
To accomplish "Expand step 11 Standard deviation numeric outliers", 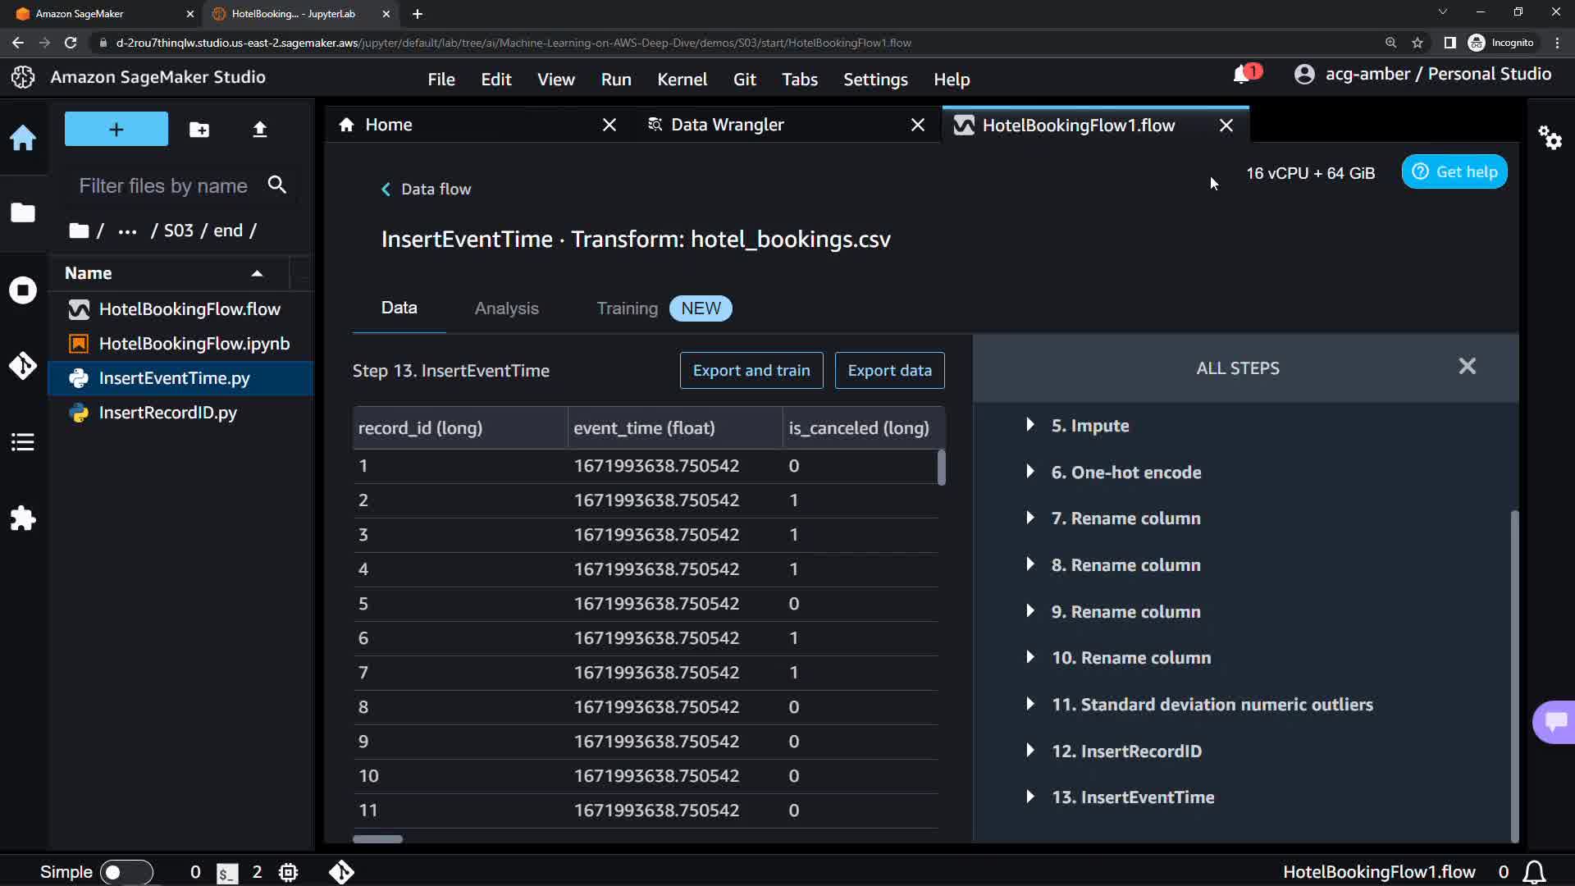I will (1030, 704).
